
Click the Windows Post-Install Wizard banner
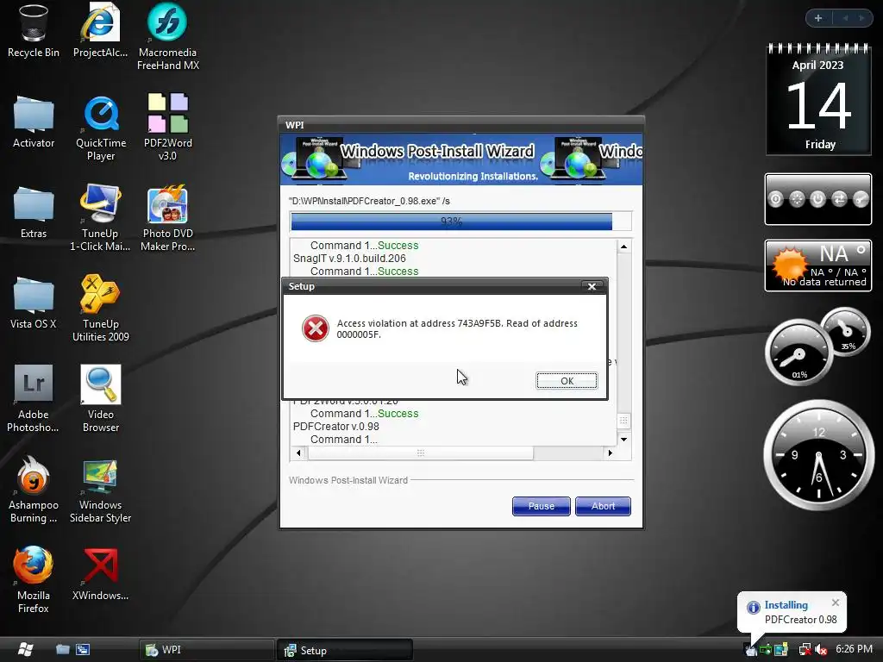click(x=461, y=159)
